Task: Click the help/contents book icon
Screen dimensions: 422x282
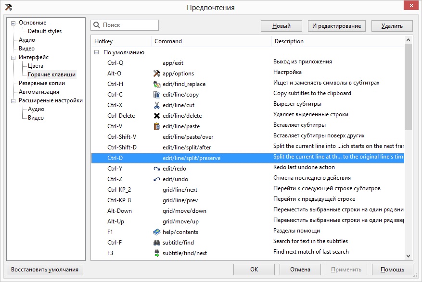Action: pos(156,232)
